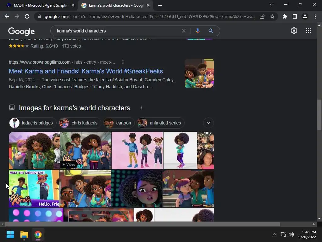The image size is (322, 242).
Task: Open the Images for karma's world heading
Action: [x=74, y=108]
